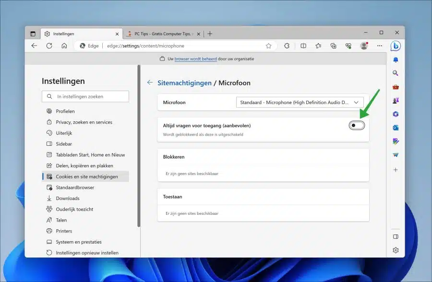Click the Toestaan section heading
Viewport: 432px width, 282px height.
pyautogui.click(x=172, y=197)
